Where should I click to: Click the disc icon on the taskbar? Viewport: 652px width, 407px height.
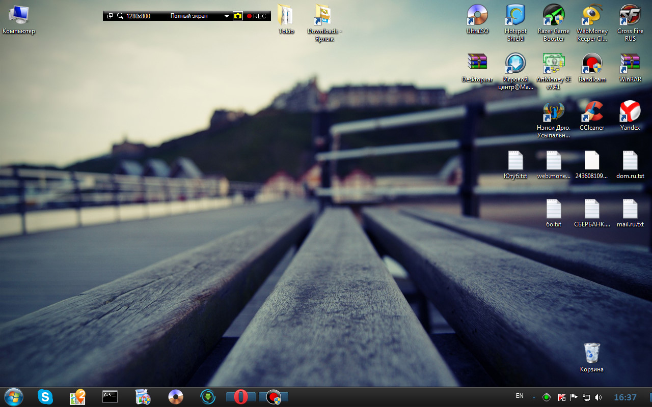click(176, 397)
